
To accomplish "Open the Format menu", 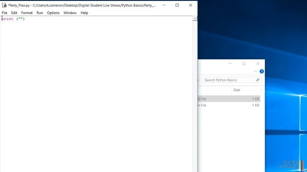I will click(x=27, y=13).
